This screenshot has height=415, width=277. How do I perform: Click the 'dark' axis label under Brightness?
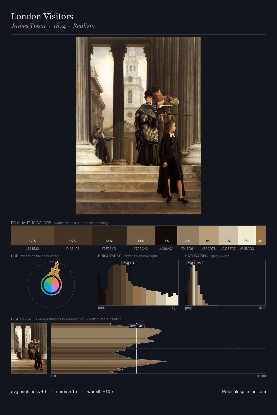click(101, 308)
